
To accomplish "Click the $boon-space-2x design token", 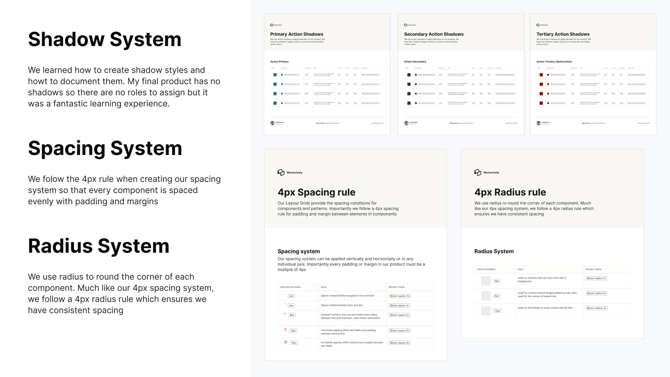I will click(400, 315).
